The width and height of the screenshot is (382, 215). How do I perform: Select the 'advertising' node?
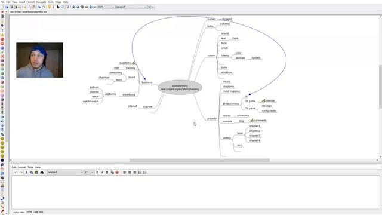pyautogui.click(x=129, y=94)
